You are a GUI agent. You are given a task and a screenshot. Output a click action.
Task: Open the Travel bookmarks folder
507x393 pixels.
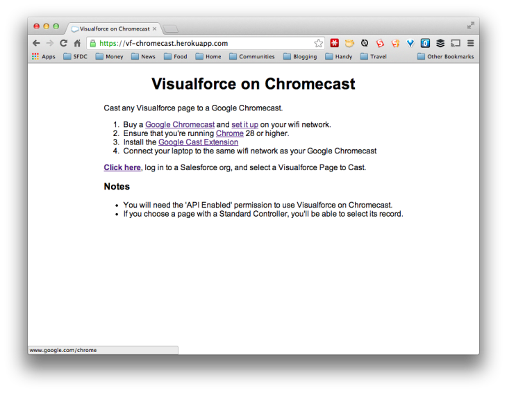coord(374,56)
